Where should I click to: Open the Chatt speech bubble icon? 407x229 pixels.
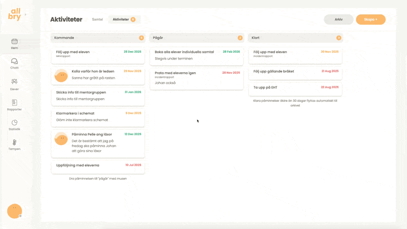tap(14, 62)
